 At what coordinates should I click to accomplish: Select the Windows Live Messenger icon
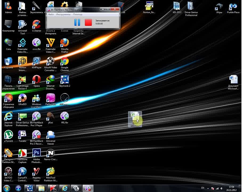[x=37, y=101]
